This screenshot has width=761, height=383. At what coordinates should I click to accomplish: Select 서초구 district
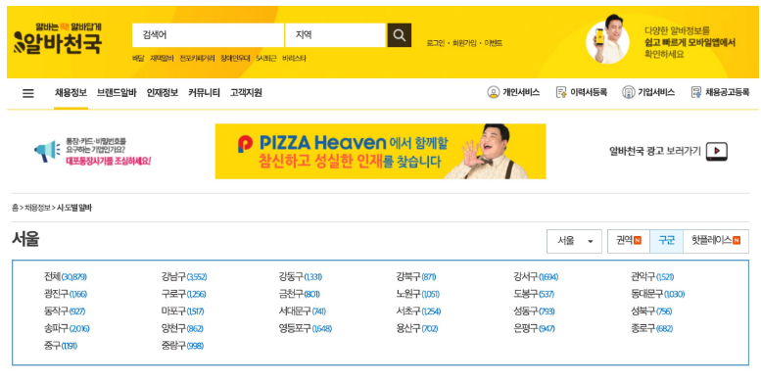tap(418, 311)
